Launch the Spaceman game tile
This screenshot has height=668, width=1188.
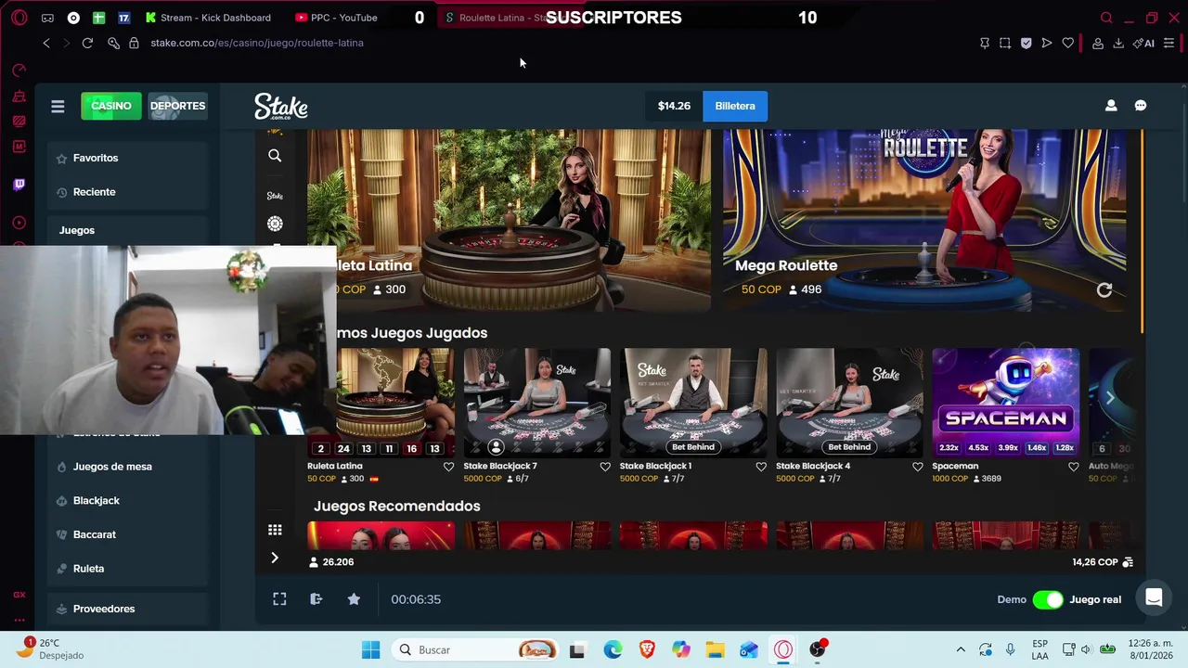click(1005, 403)
